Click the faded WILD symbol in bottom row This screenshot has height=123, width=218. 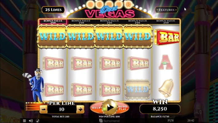pyautogui.click(x=137, y=89)
